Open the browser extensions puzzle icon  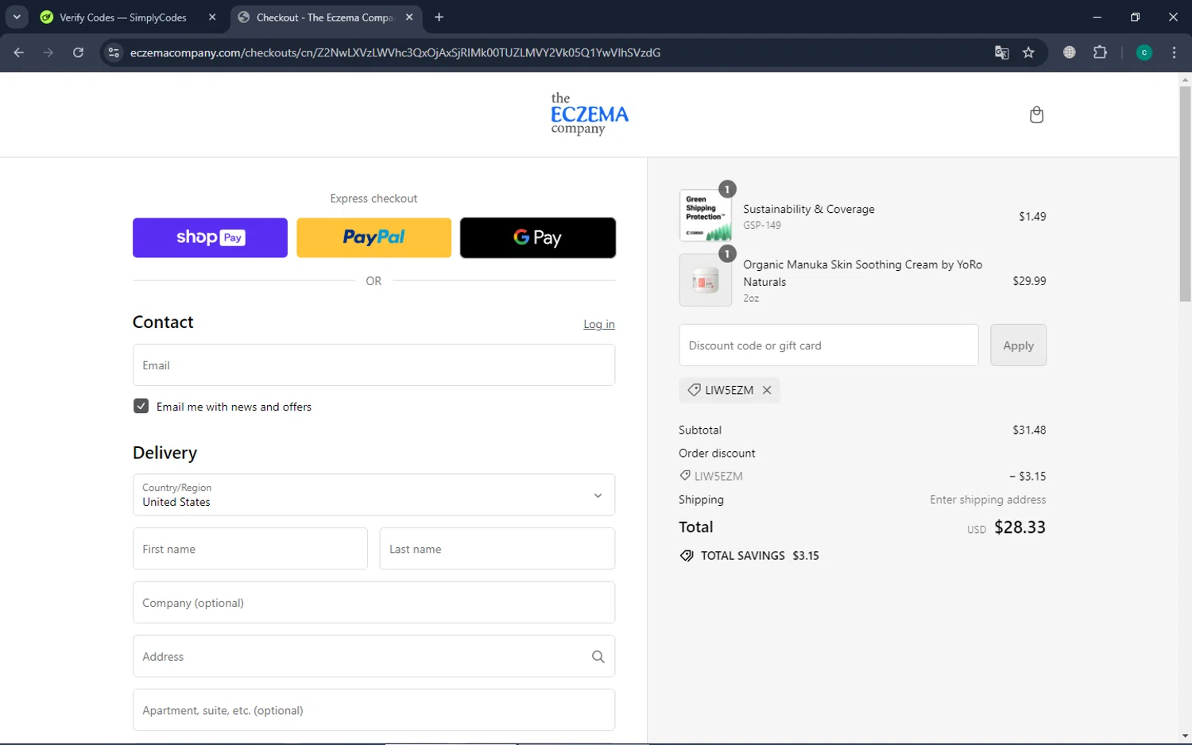click(x=1100, y=52)
